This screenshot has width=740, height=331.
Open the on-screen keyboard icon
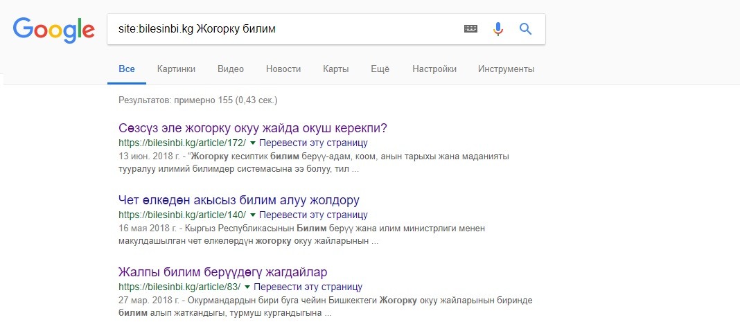click(x=471, y=29)
